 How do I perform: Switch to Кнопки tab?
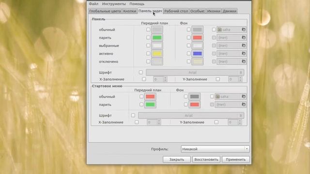click(129, 11)
